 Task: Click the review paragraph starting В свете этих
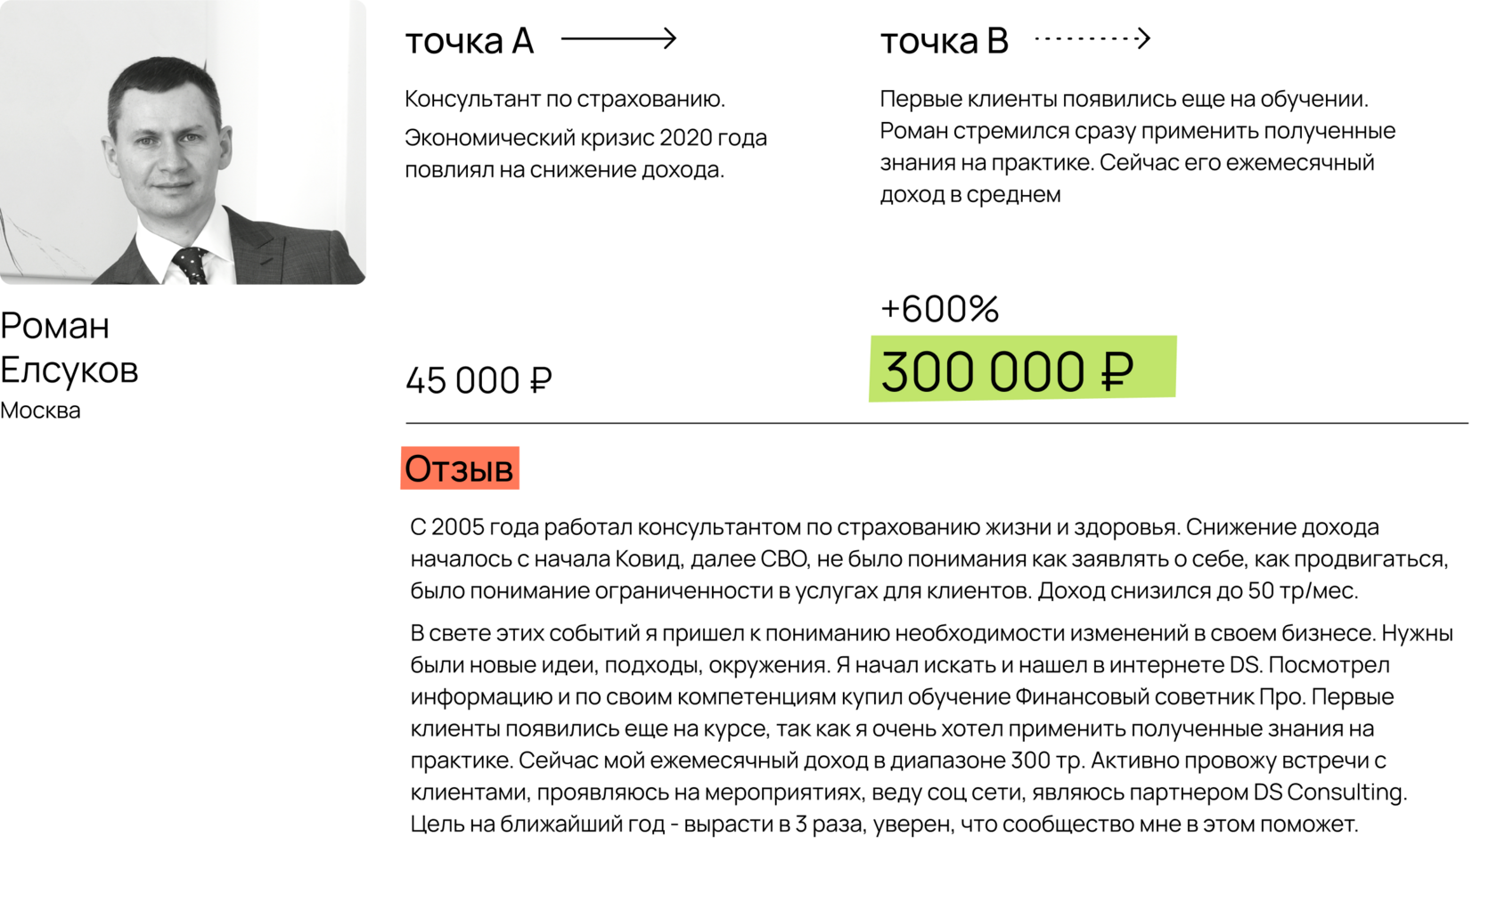click(x=932, y=728)
